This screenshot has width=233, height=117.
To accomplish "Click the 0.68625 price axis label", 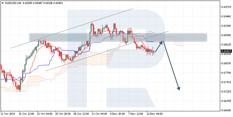I will pyautogui.click(x=226, y=44).
